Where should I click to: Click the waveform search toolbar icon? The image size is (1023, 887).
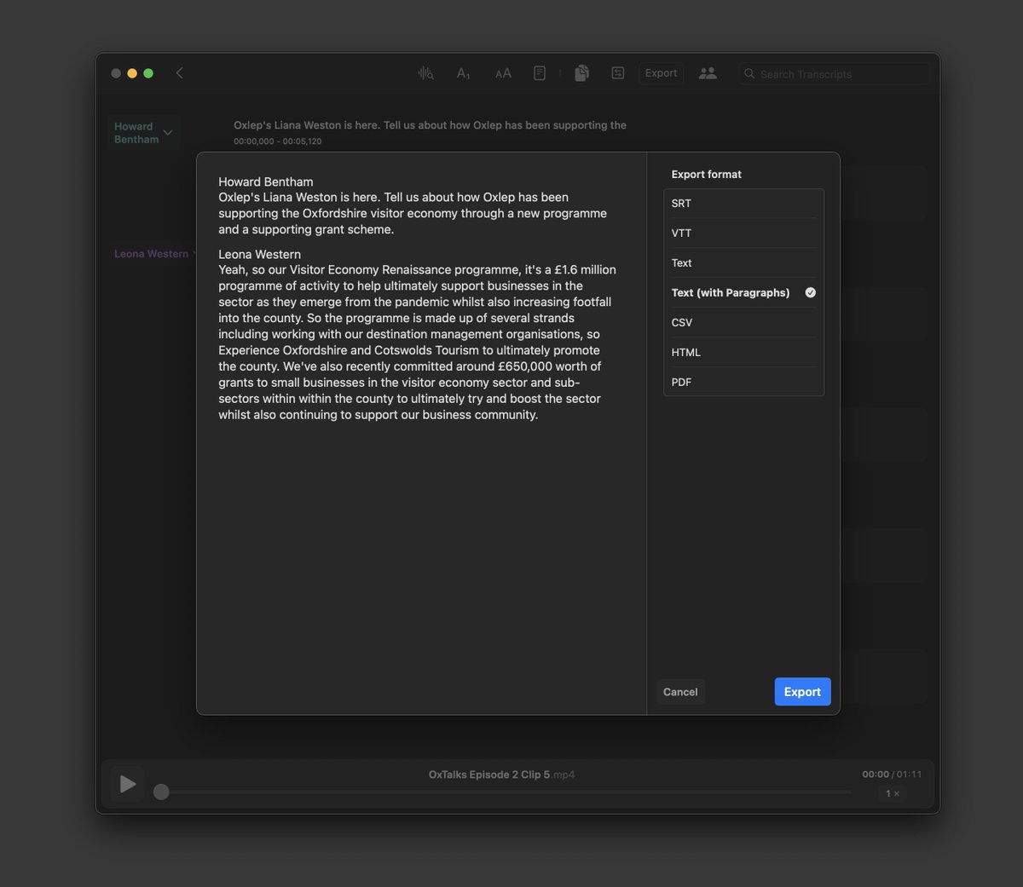[425, 73]
